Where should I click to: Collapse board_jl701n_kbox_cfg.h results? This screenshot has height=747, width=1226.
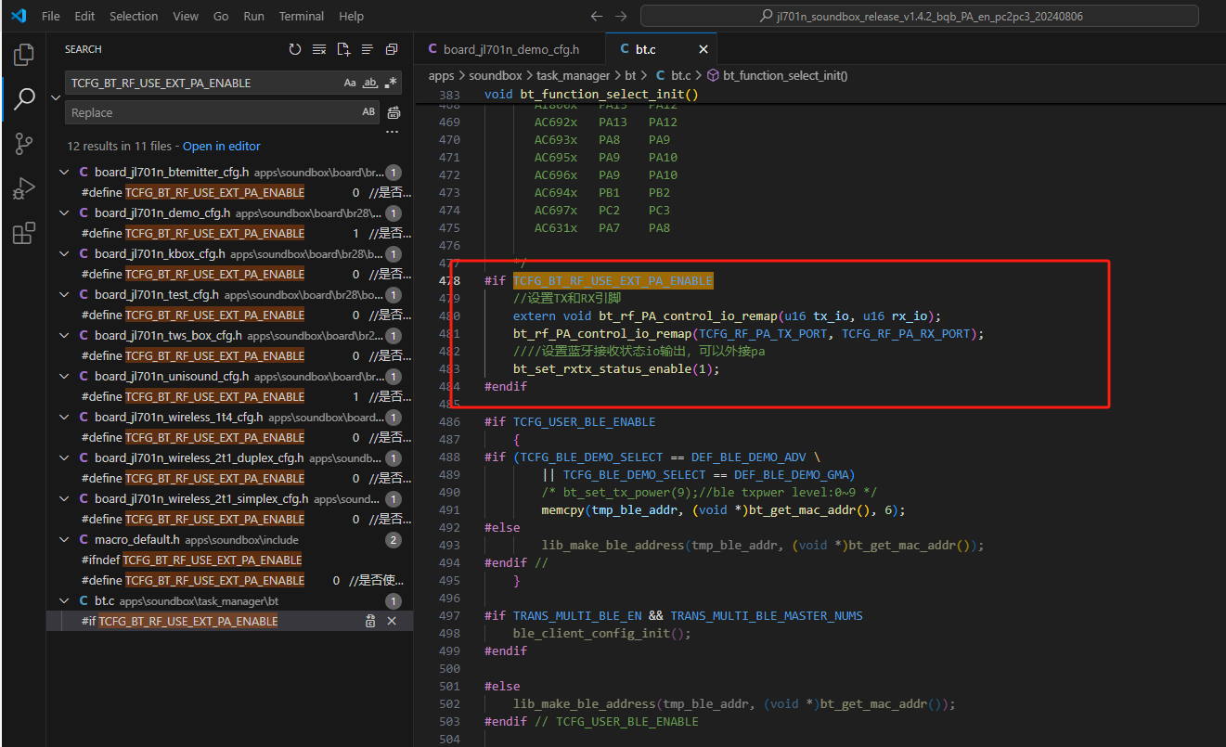coord(64,253)
